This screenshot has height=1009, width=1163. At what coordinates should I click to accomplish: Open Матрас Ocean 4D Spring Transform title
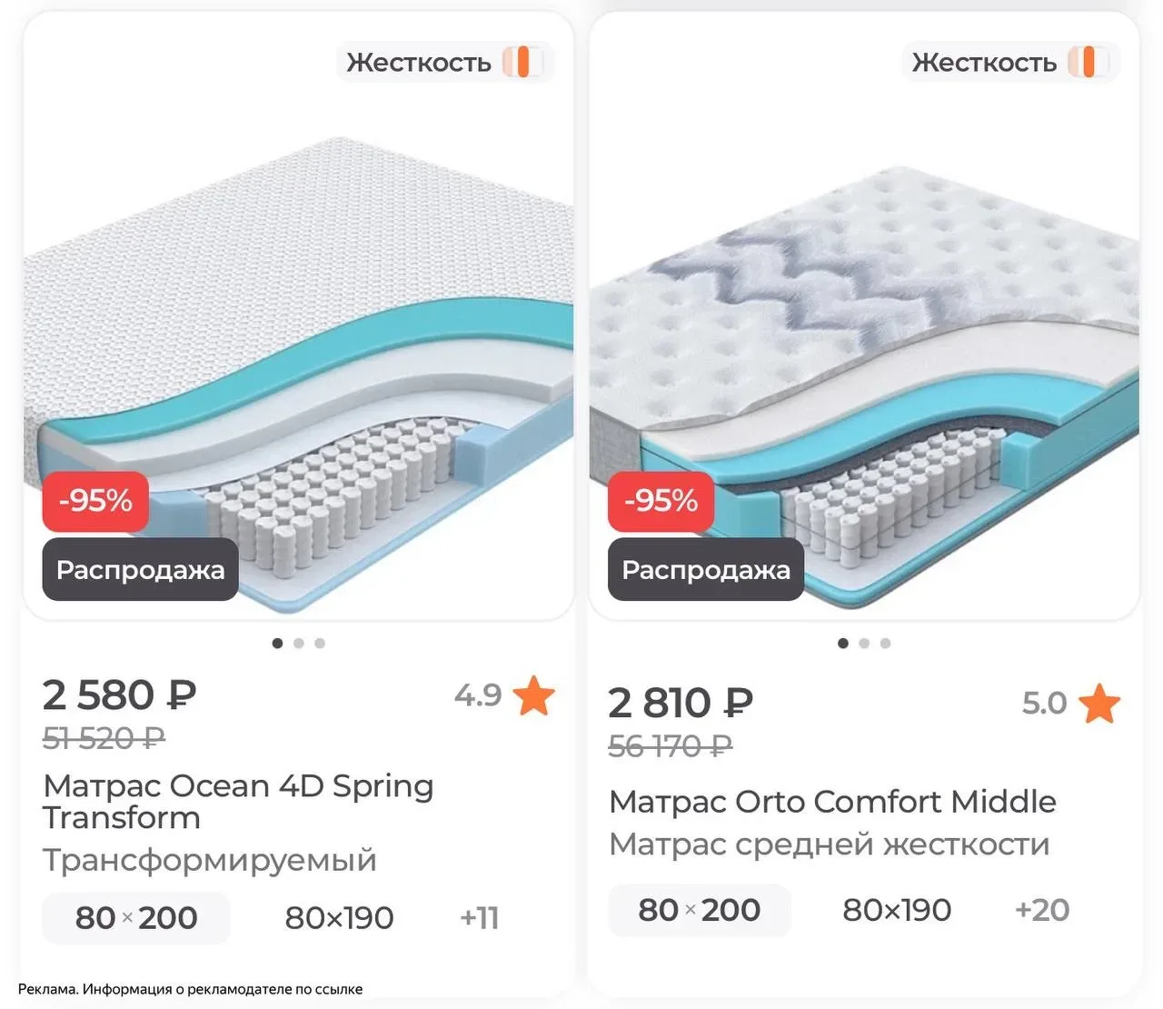(x=238, y=801)
